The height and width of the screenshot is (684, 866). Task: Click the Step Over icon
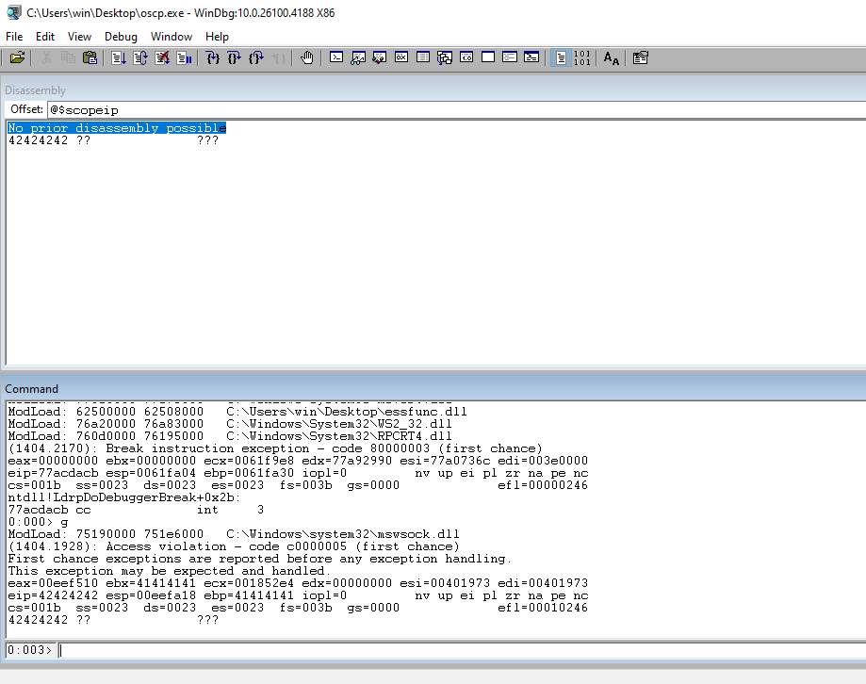click(235, 58)
